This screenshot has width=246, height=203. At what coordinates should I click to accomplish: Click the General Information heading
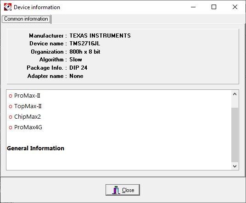[36, 148]
